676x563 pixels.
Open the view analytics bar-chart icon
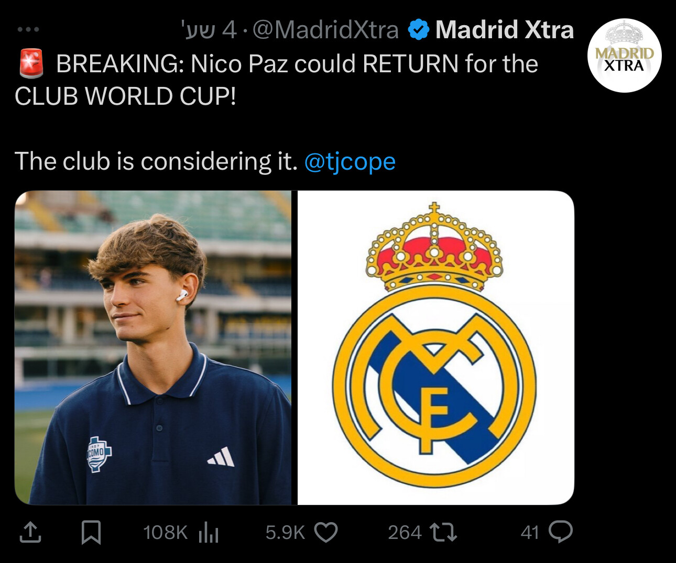[209, 533]
